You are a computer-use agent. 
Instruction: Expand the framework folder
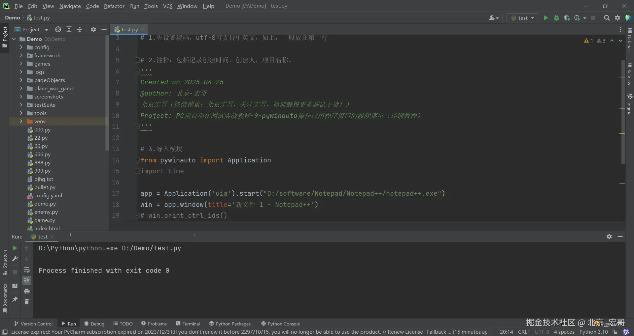[21, 55]
